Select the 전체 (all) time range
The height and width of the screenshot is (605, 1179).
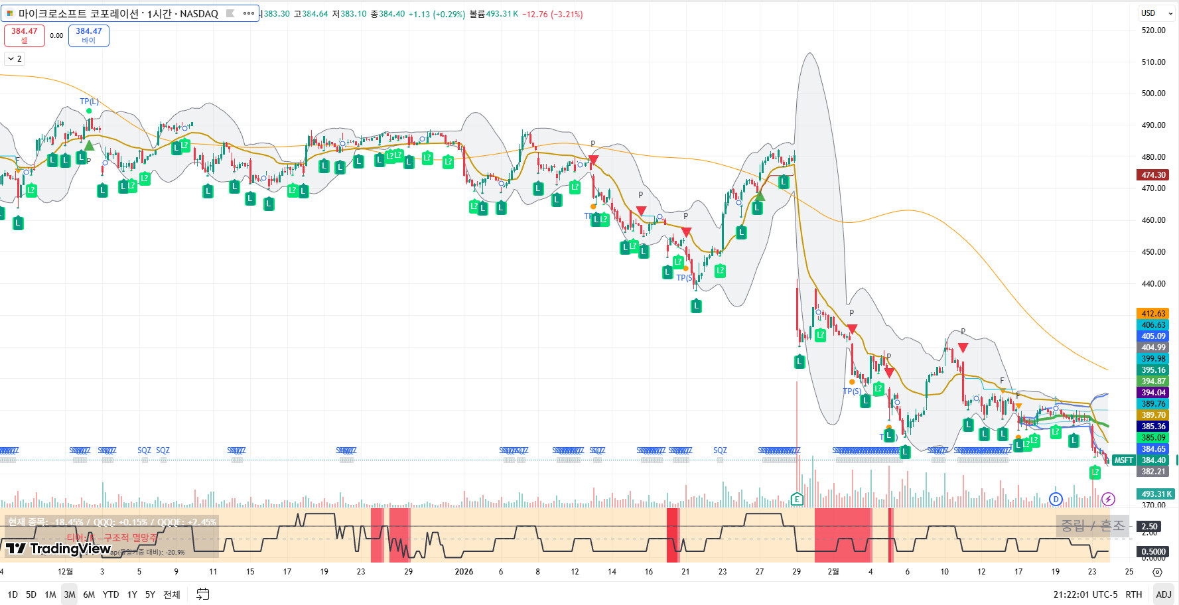pos(172,594)
